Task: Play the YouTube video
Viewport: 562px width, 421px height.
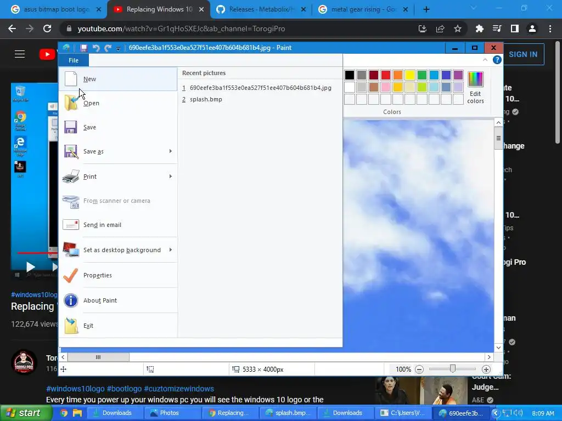Action: click(x=31, y=267)
